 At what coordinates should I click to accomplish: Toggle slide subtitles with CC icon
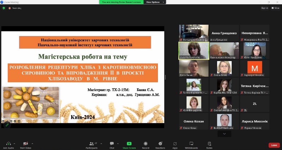[11, 121]
